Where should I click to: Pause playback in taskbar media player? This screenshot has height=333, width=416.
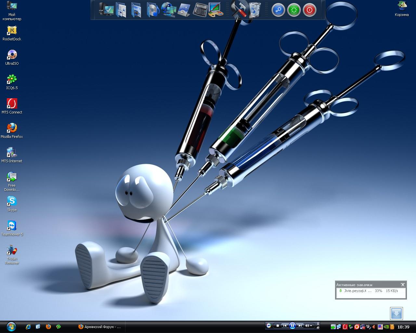(x=292, y=326)
